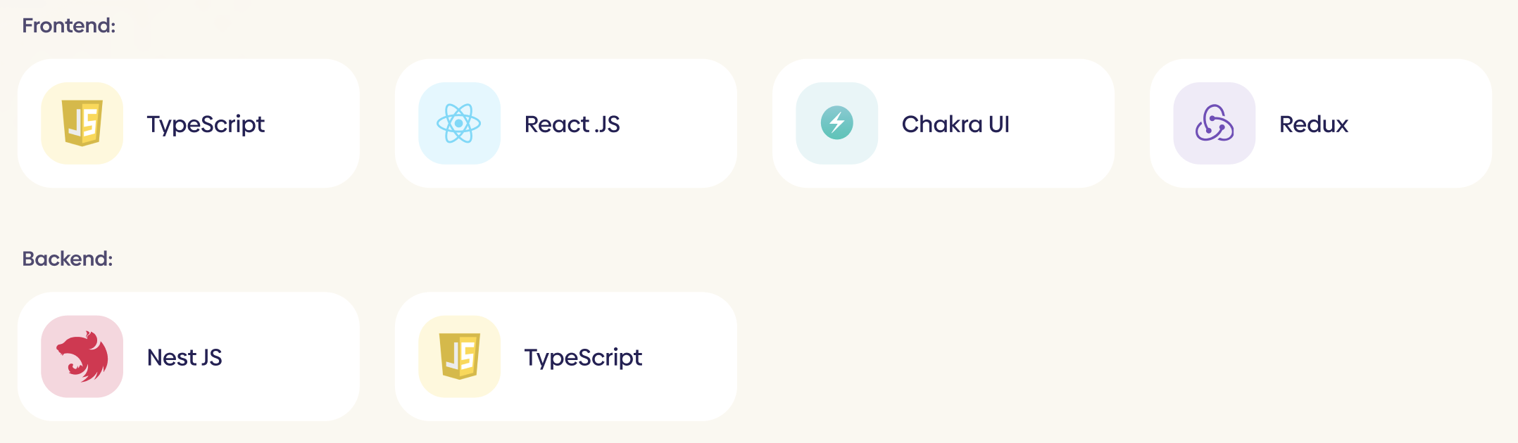
Task: Select the Frontend section heading
Action: (x=68, y=26)
